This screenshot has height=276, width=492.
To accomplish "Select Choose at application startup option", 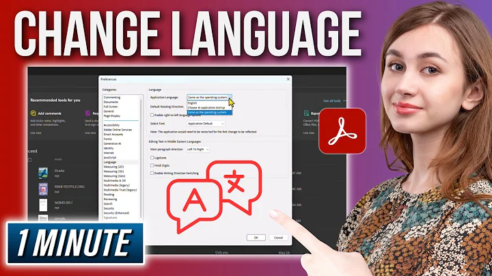I will point(206,107).
